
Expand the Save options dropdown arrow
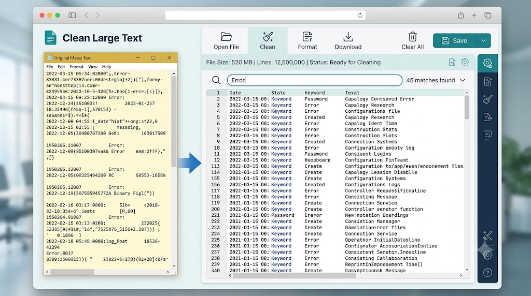click(484, 40)
